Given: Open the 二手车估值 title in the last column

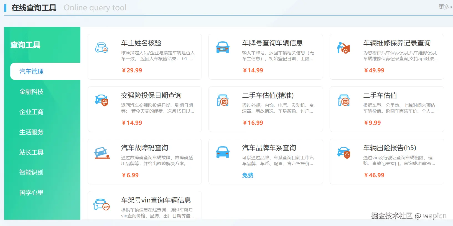Looking at the screenshot, I should (380, 95).
